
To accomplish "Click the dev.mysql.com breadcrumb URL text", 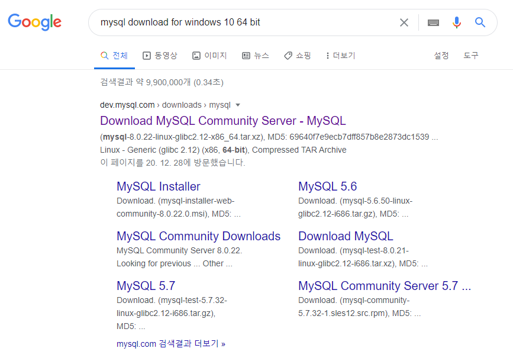I will click(x=165, y=105).
